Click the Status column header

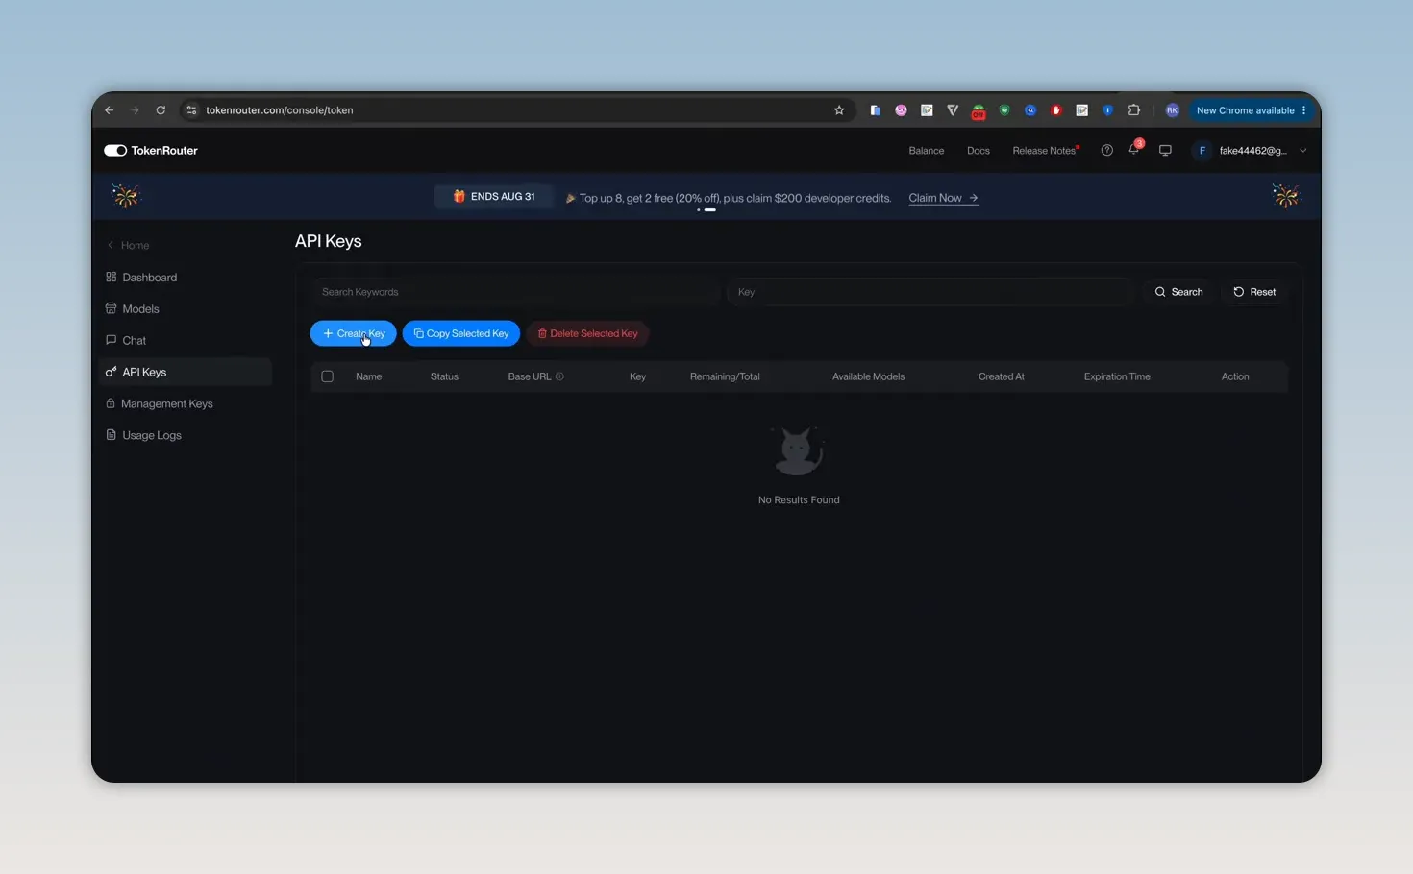pyautogui.click(x=444, y=376)
